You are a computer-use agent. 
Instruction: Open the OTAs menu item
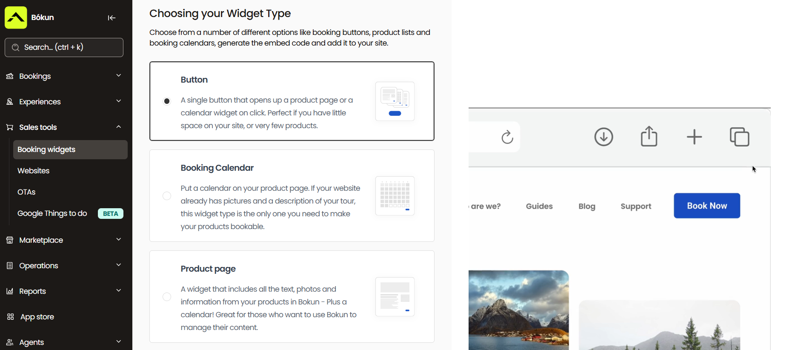tap(26, 192)
